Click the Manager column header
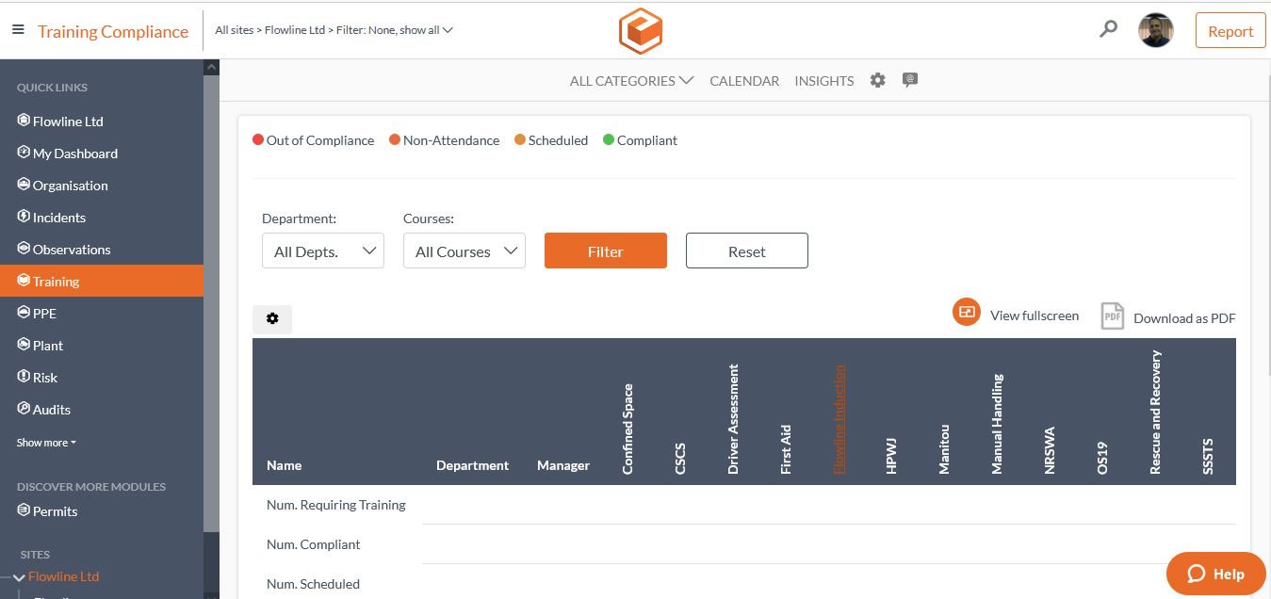Viewport: 1271px width, 599px height. (563, 465)
